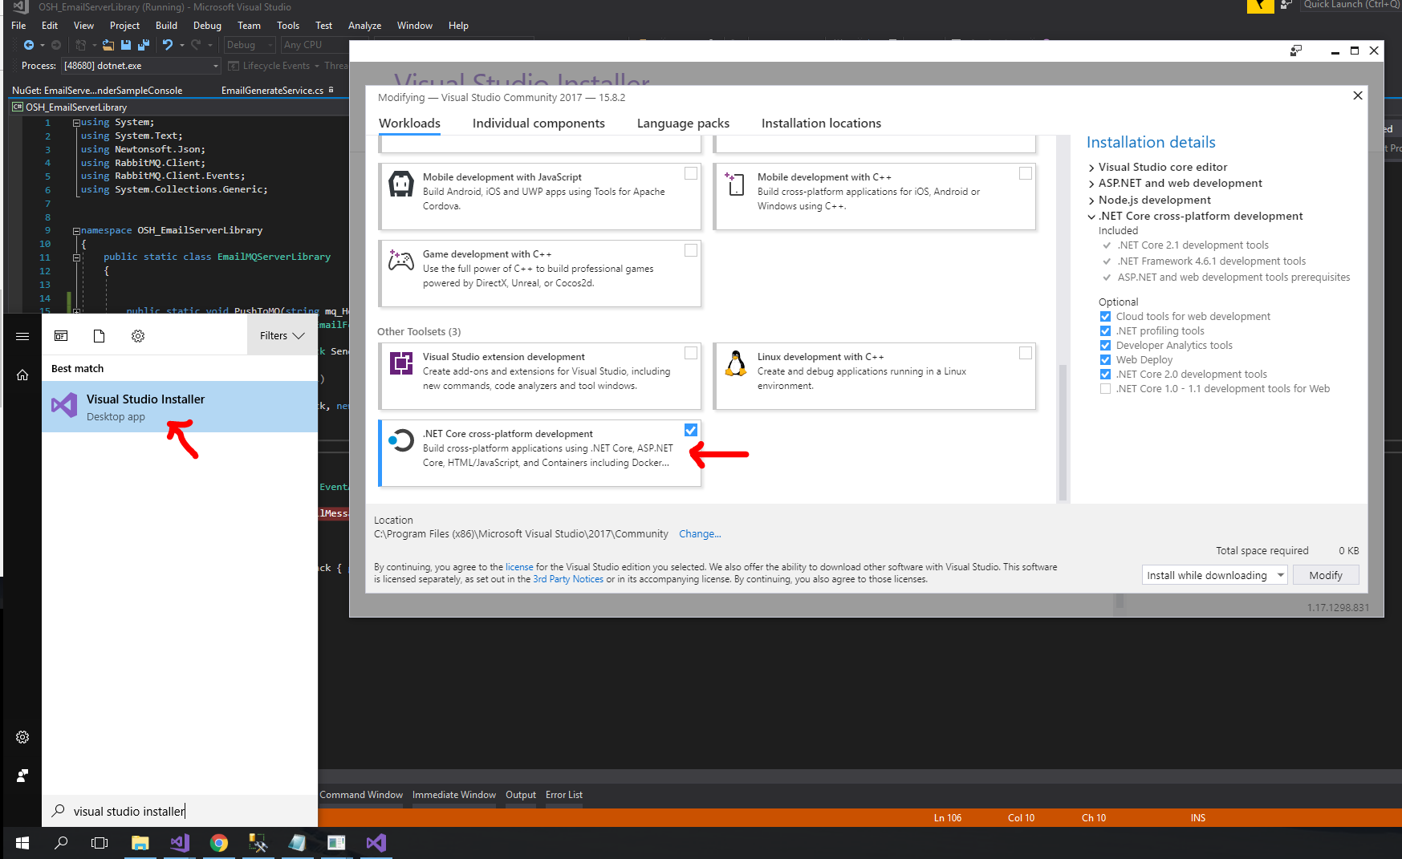Check Mobile development with JavaScript workload
Screen dimensions: 1402x859
691,173
